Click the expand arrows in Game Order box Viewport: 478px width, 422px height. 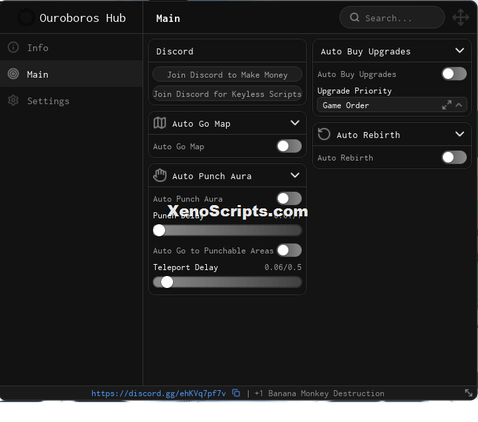click(x=447, y=105)
